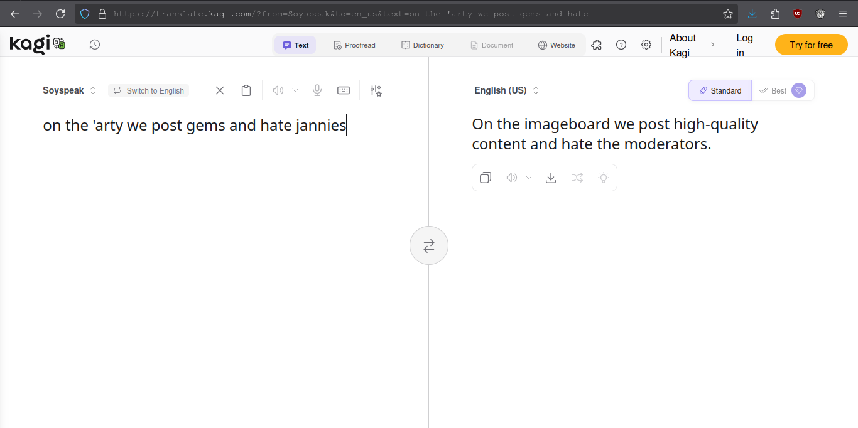
Task: Open the virtual keyboard icon
Action: point(344,90)
